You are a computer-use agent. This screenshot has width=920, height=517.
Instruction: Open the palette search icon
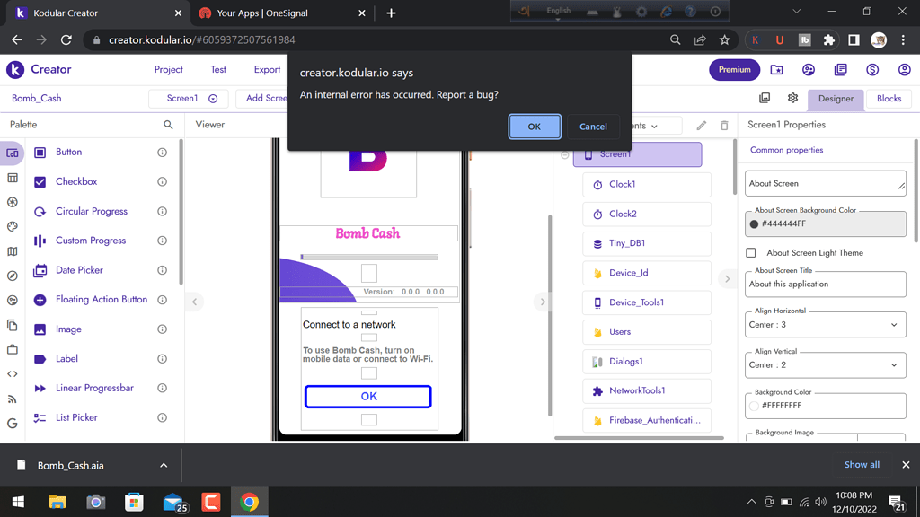pos(168,125)
